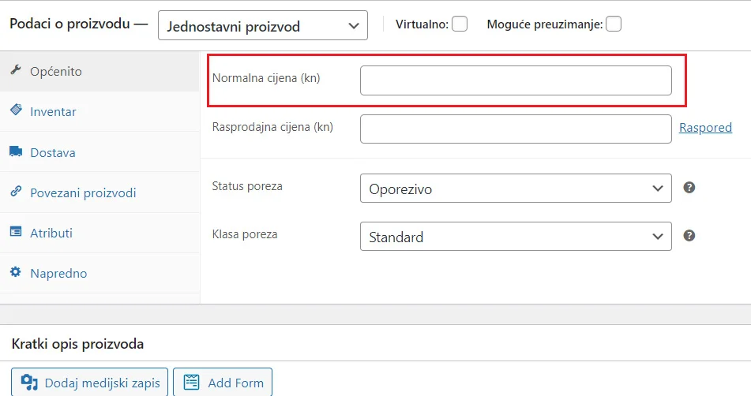Click the Dostava truck icon
The height and width of the screenshot is (396, 751).
[16, 151]
